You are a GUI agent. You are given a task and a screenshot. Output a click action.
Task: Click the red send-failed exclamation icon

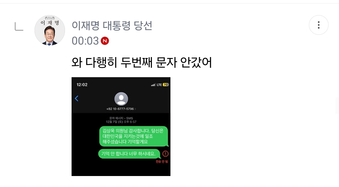pyautogui.click(x=165, y=154)
